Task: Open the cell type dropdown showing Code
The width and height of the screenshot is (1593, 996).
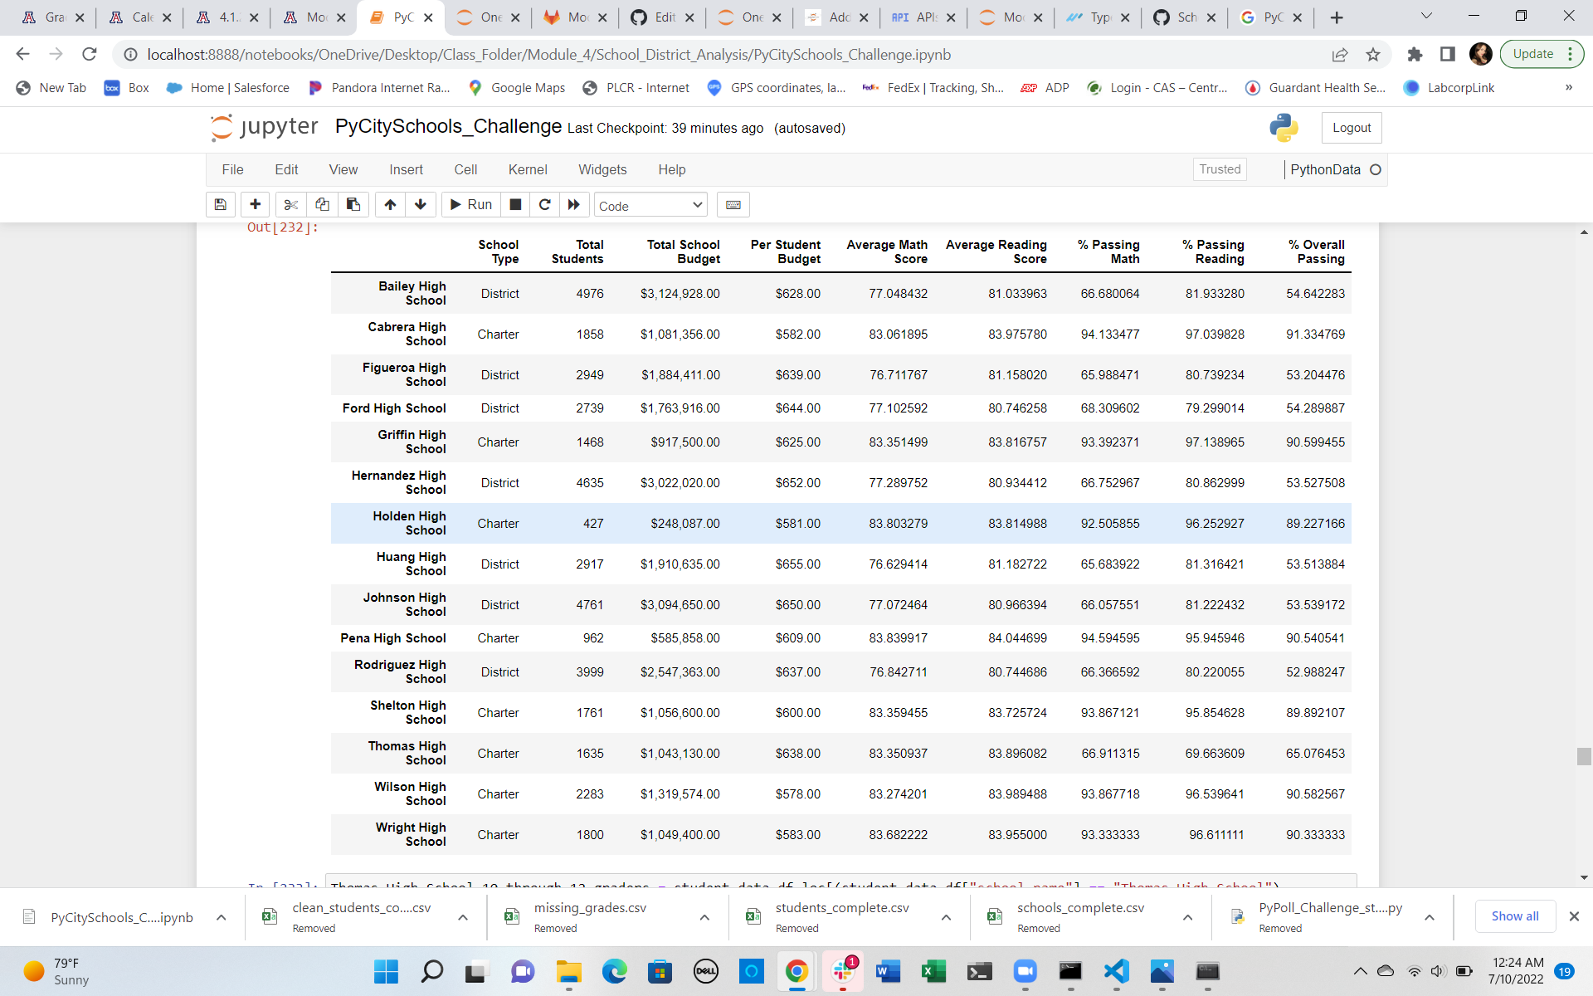Action: [x=650, y=205]
